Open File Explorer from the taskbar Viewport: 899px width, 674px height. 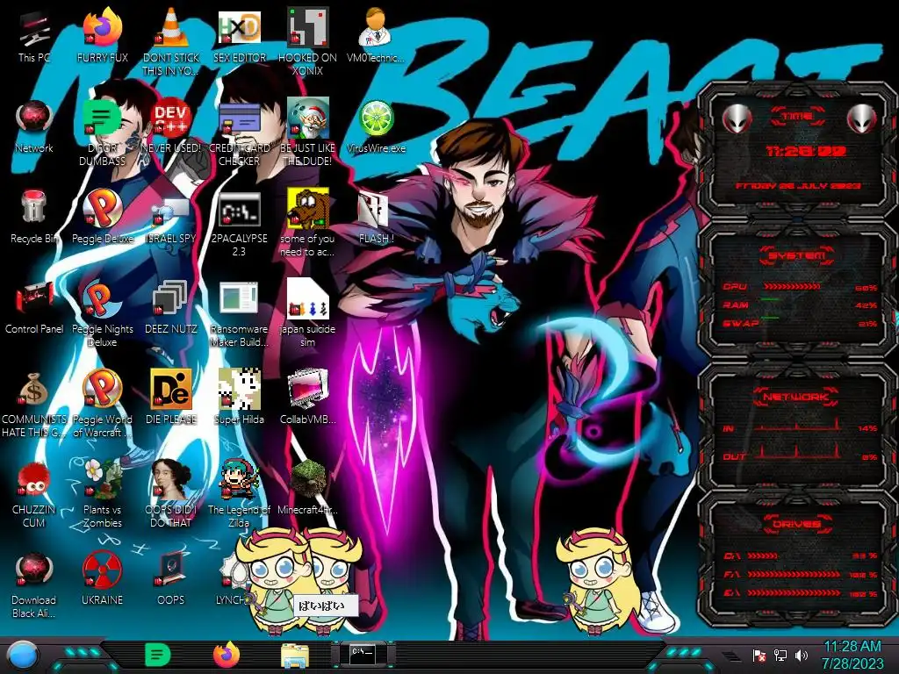pos(295,656)
